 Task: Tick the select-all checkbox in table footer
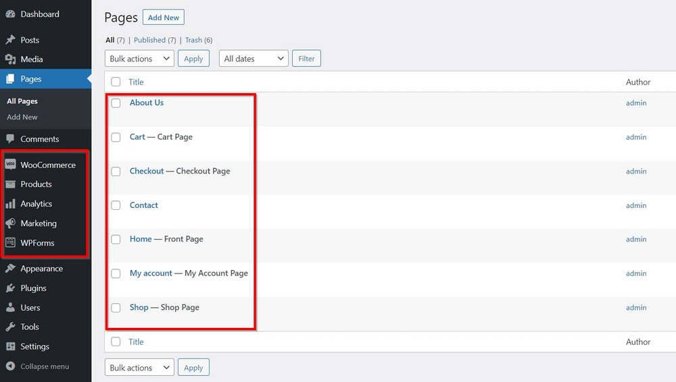(x=116, y=342)
